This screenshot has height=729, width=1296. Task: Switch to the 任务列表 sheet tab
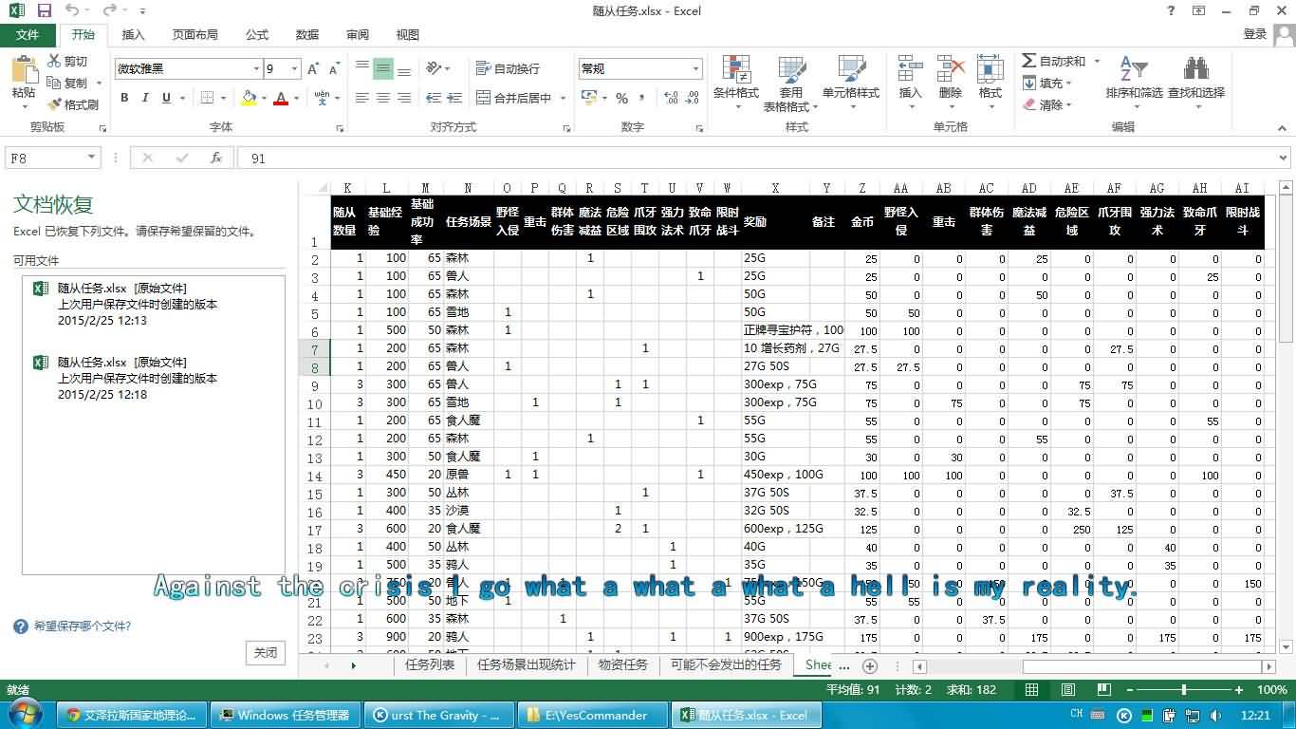coord(430,664)
